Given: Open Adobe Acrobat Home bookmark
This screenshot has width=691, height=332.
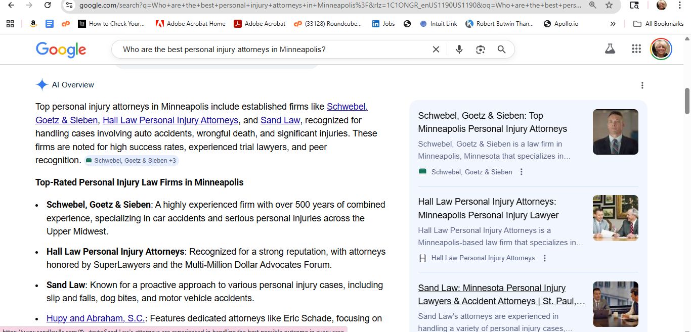Looking at the screenshot, I should 190,24.
